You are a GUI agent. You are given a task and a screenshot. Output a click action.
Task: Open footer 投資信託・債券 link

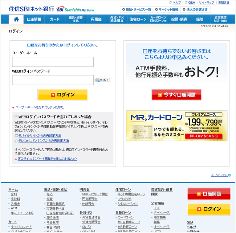(162, 190)
